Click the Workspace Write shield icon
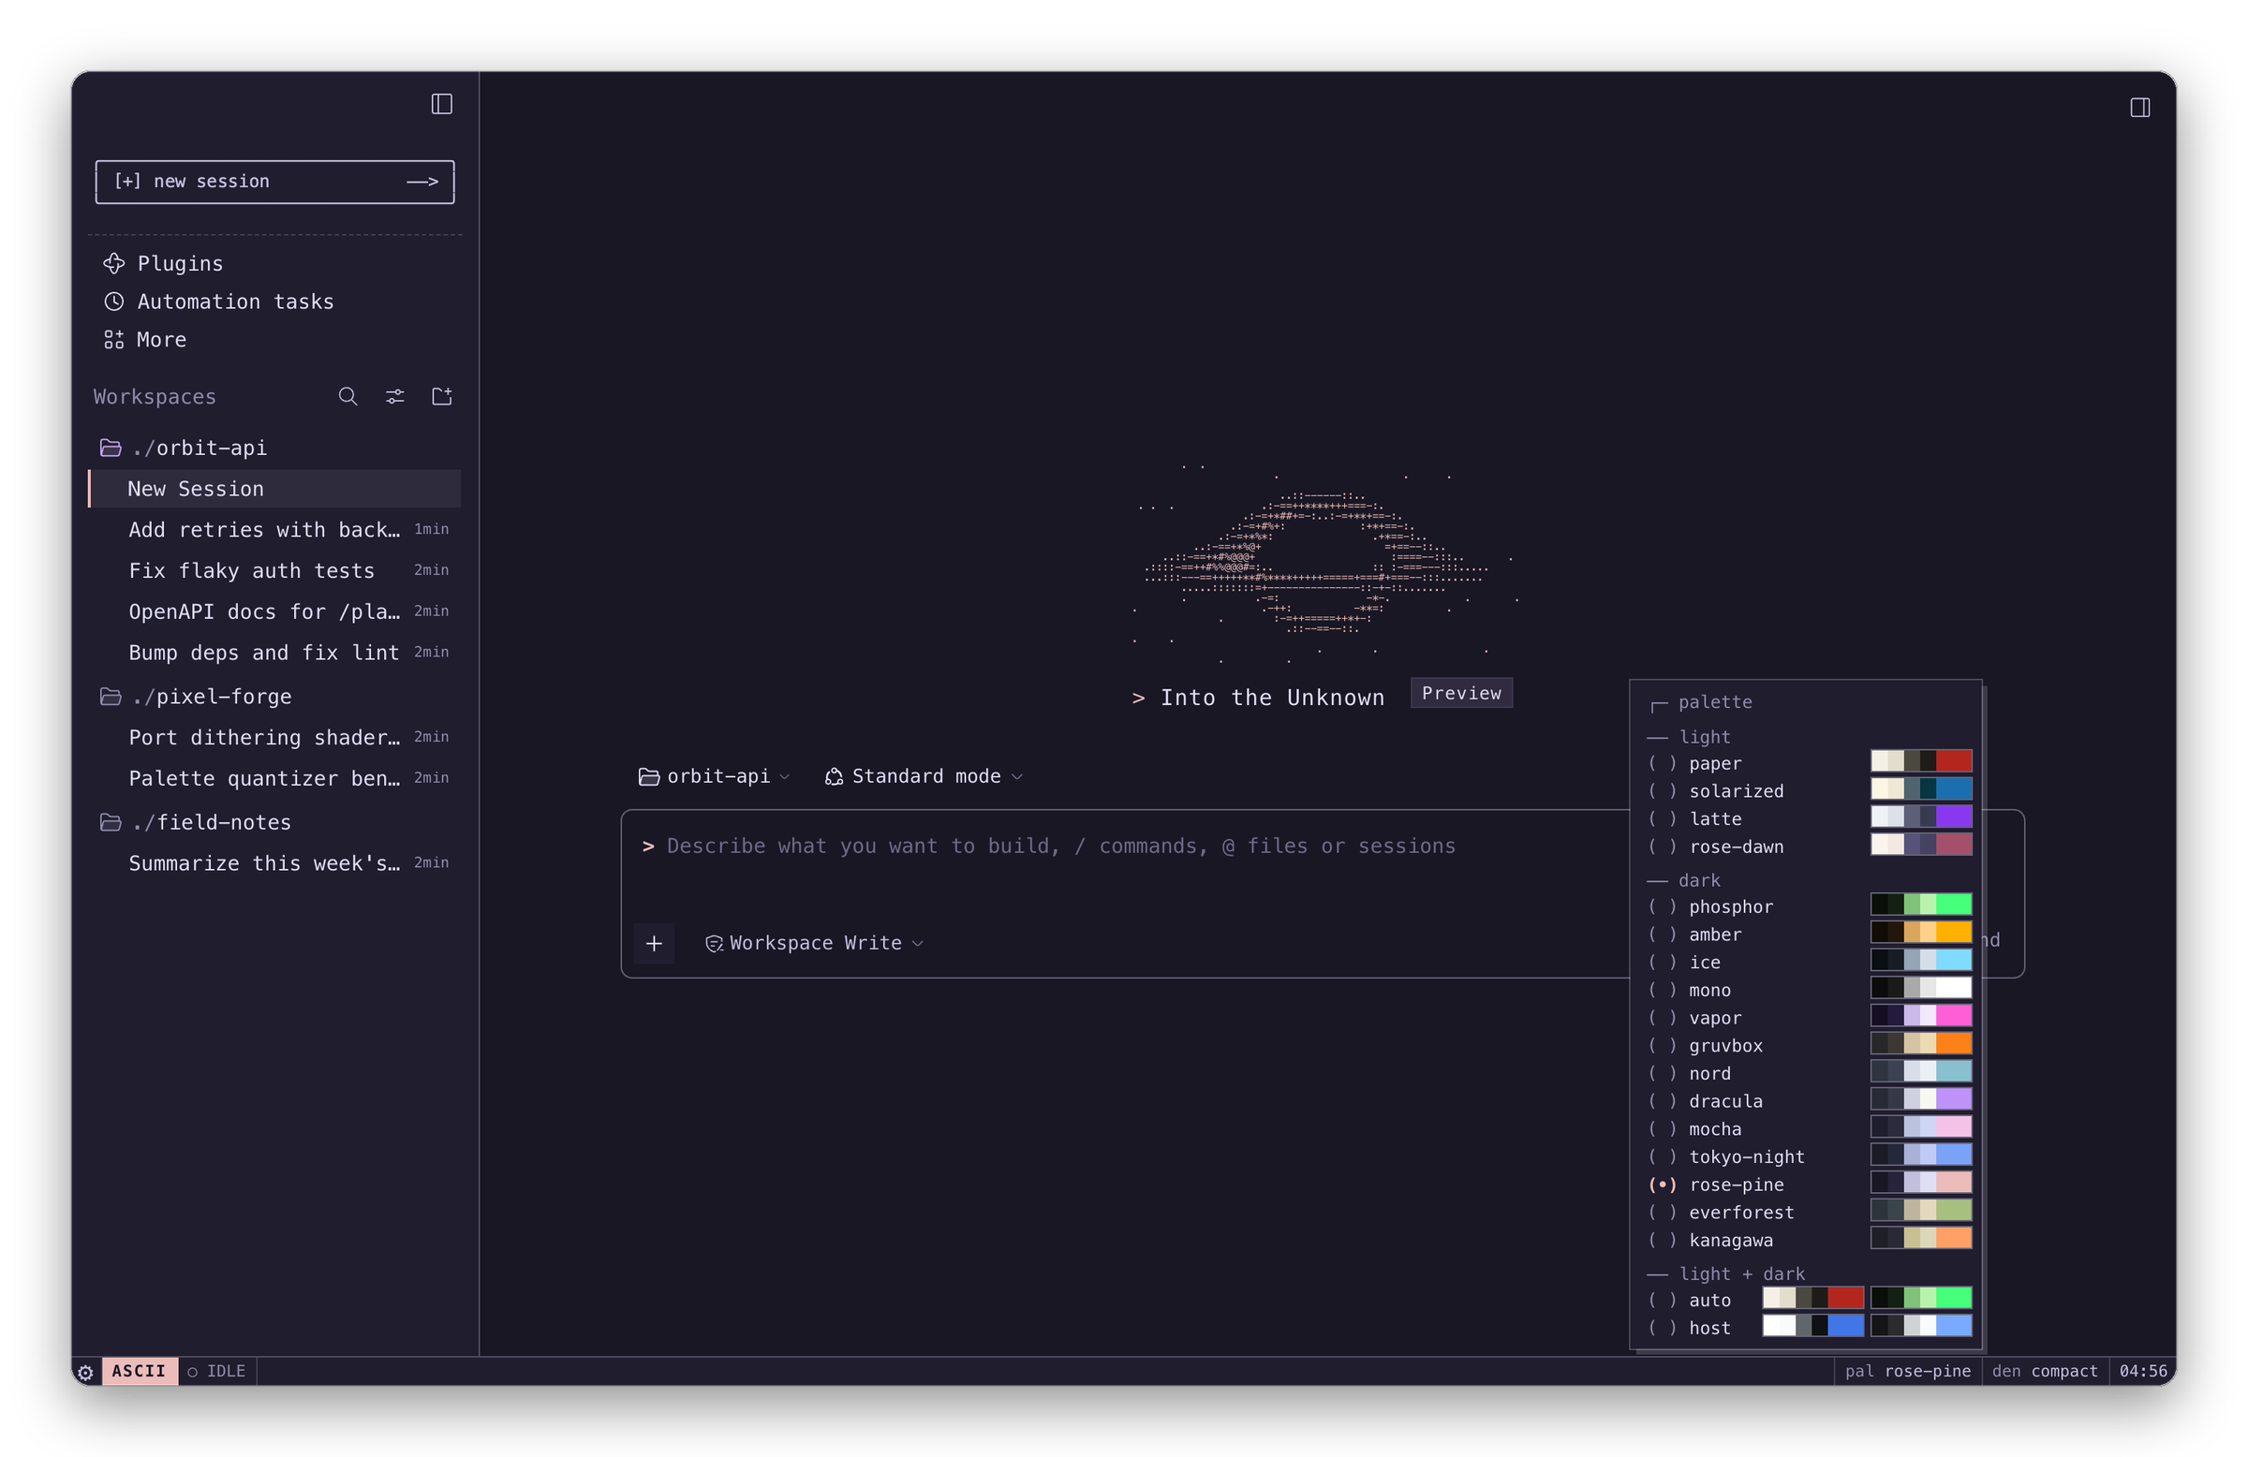This screenshot has height=1457, width=2248. 714,943
